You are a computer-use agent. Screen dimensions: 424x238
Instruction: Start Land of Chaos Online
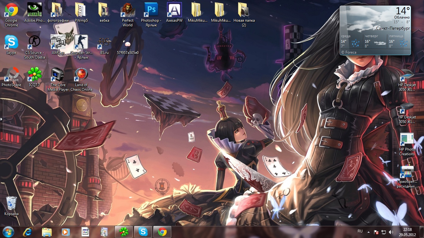(x=81, y=79)
